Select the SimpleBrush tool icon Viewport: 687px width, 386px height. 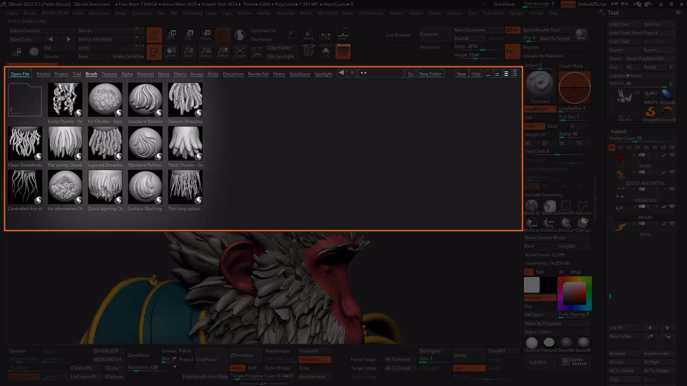[651, 114]
